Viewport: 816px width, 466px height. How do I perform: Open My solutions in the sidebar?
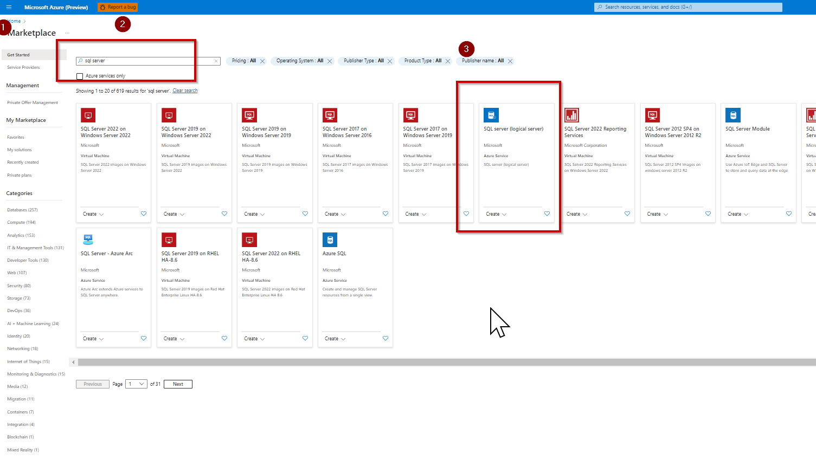pos(20,150)
